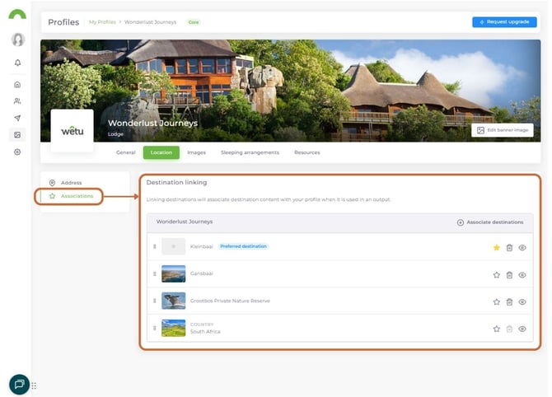Click the Request upgrade button

[x=503, y=21]
